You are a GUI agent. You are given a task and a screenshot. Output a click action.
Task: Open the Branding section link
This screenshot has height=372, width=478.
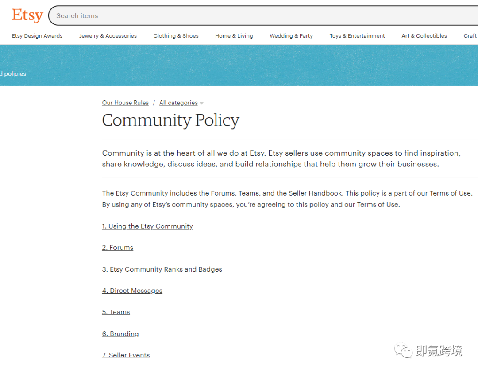(x=120, y=334)
